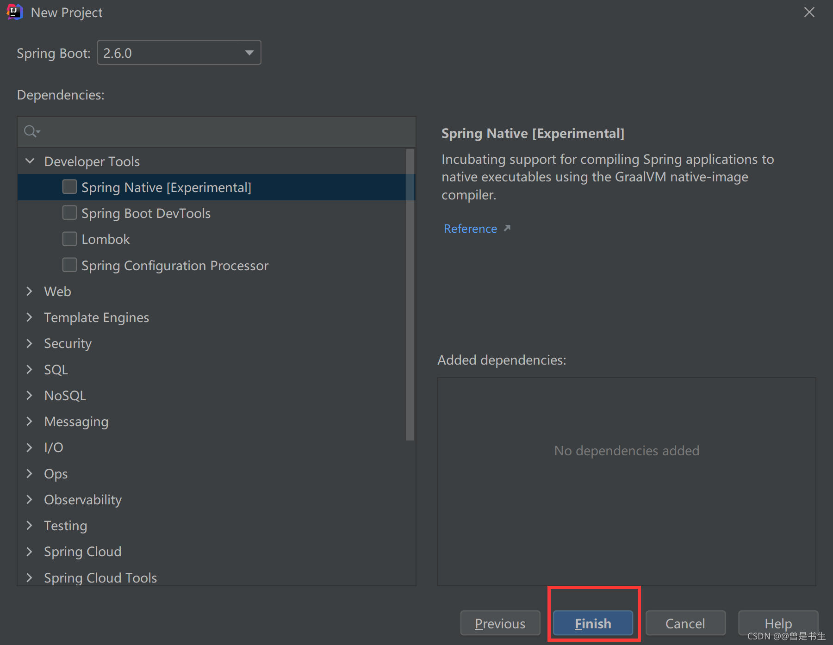Click the Spring Cloud category label
Screen dimensions: 833x645
point(82,552)
